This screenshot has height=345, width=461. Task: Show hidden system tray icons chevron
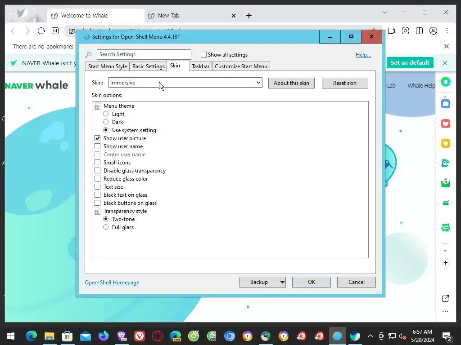click(371, 336)
